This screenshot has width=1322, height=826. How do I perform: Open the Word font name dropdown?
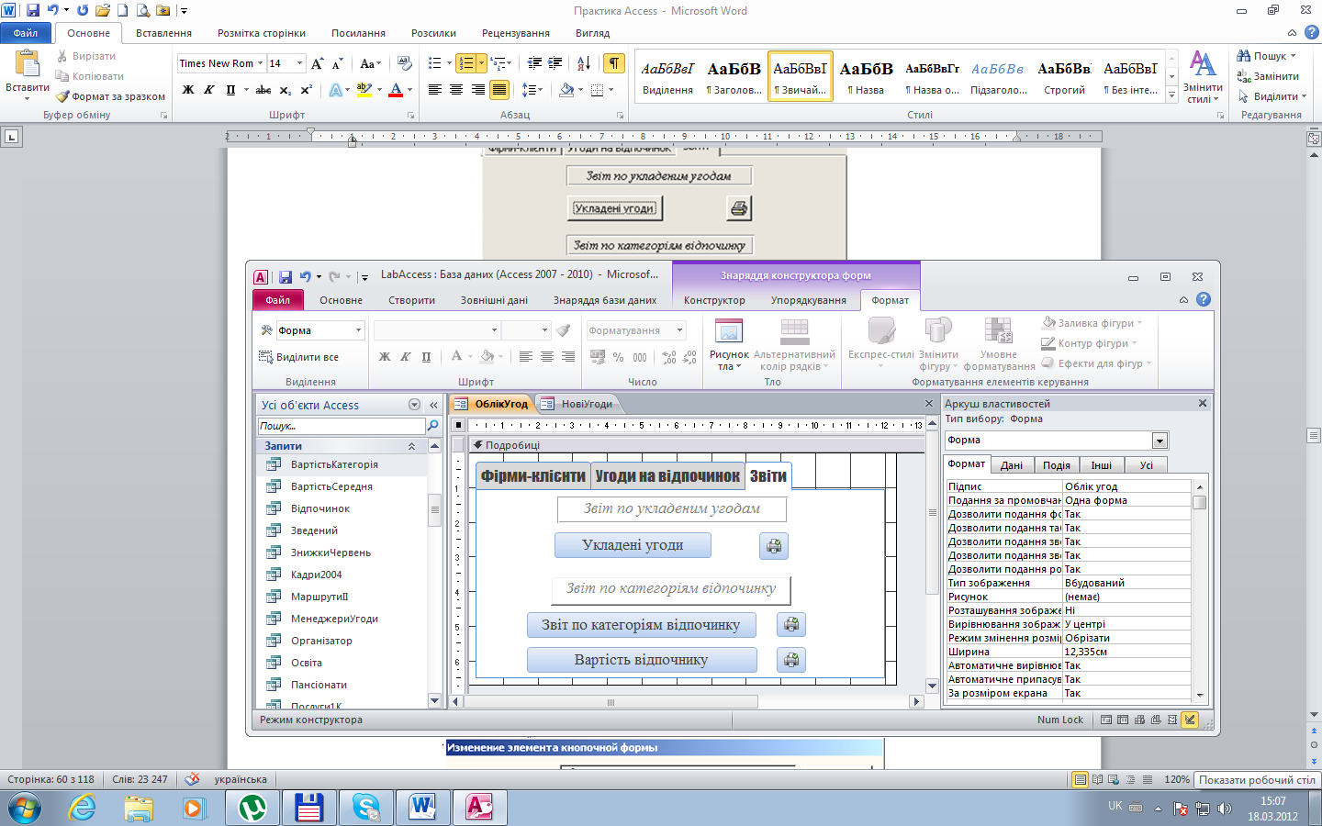[260, 63]
